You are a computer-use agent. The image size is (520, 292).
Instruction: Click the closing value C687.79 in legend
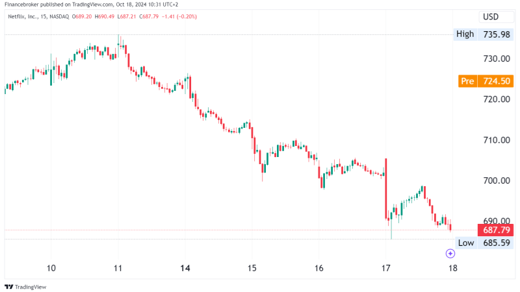149,17
